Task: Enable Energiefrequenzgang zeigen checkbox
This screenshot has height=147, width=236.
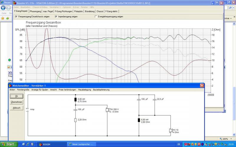Action: tap(96, 17)
